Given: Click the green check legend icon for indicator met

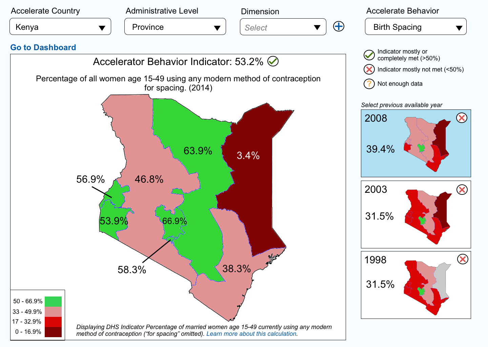Looking at the screenshot, I should tap(369, 55).
